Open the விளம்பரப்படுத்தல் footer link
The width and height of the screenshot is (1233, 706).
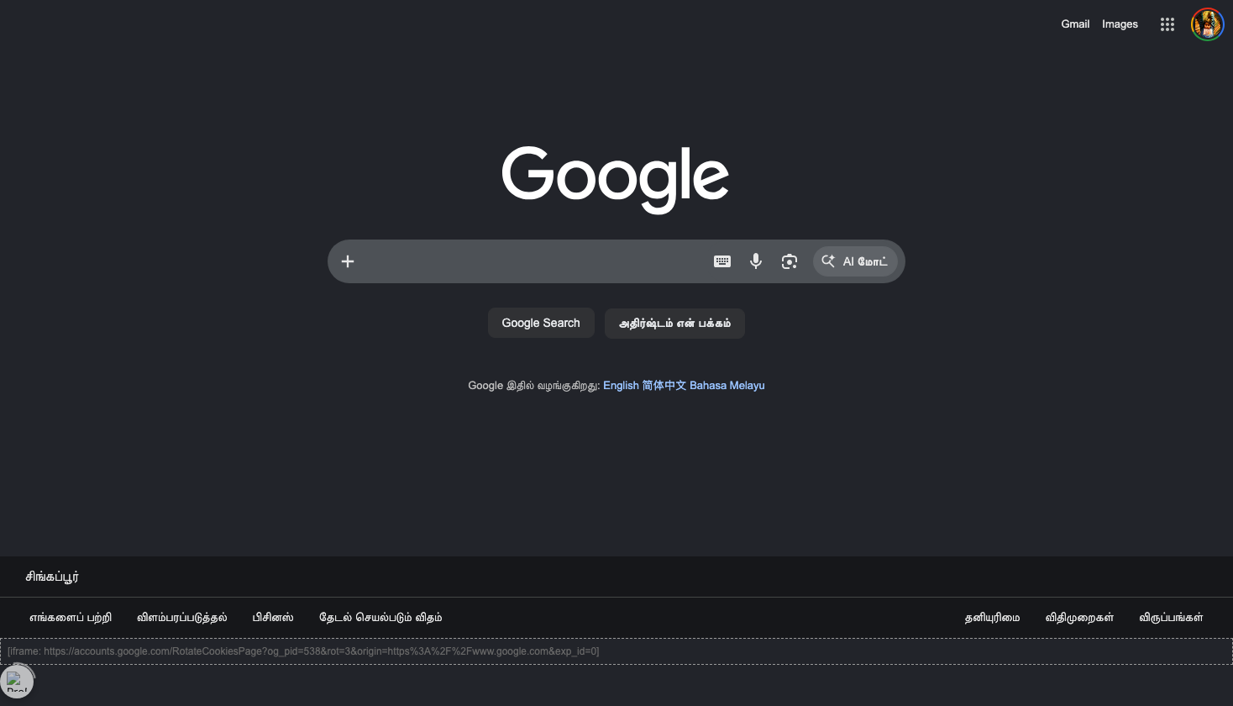[182, 618]
